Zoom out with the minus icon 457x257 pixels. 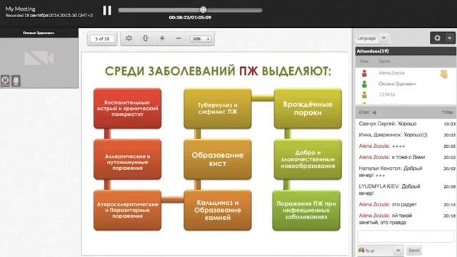point(179,38)
